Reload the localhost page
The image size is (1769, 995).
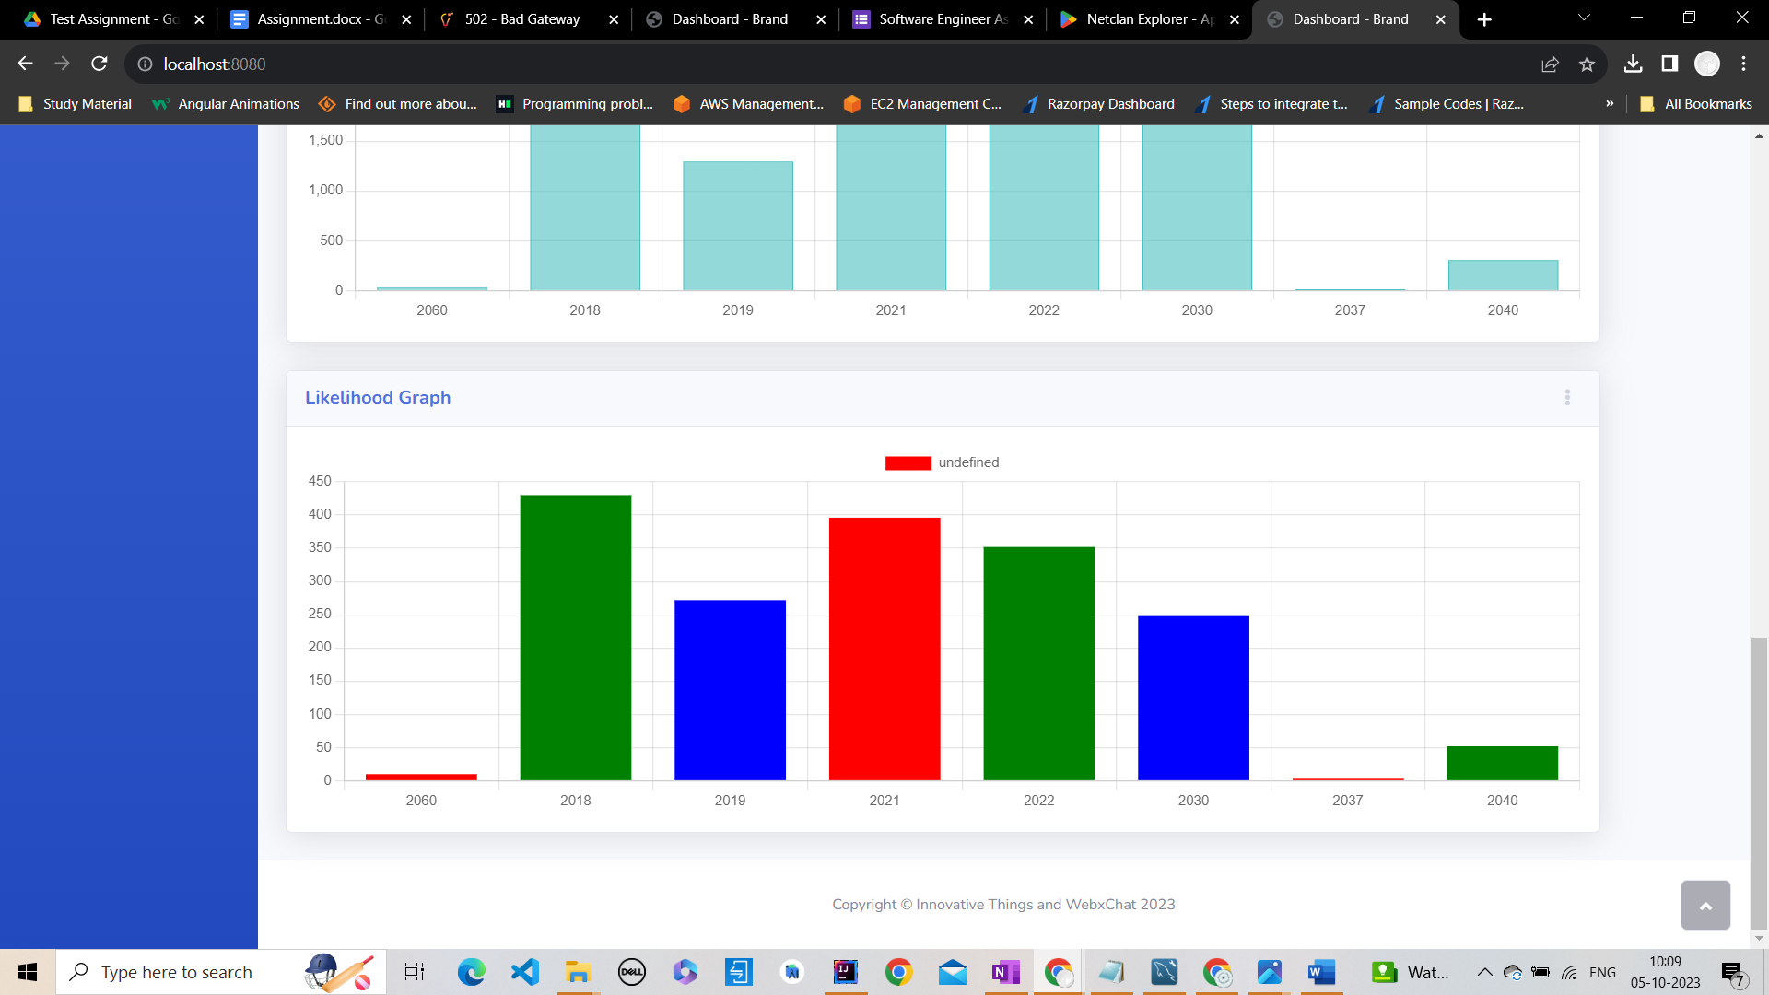100,64
